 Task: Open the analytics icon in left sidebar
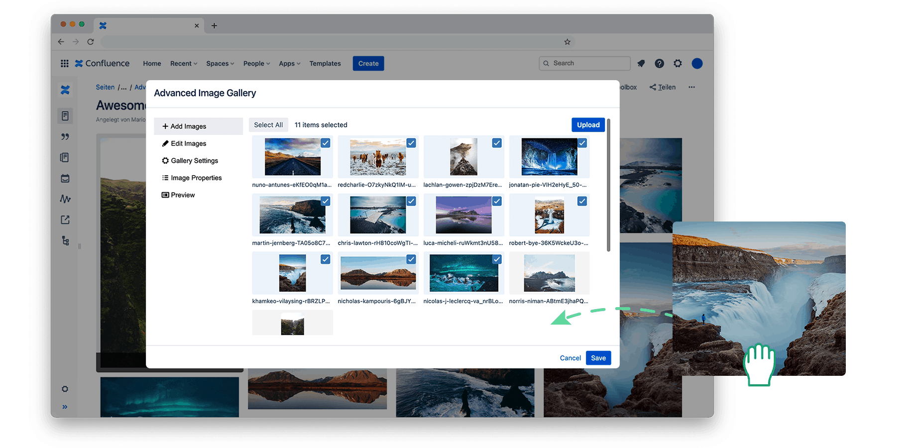point(65,199)
